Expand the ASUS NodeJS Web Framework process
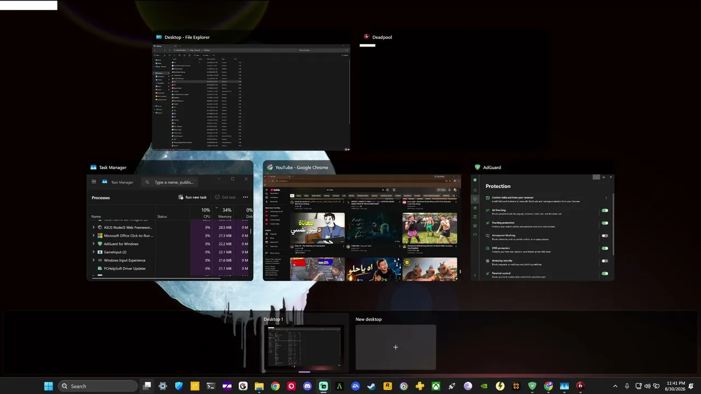Image resolution: width=701 pixels, height=394 pixels. [x=94, y=227]
